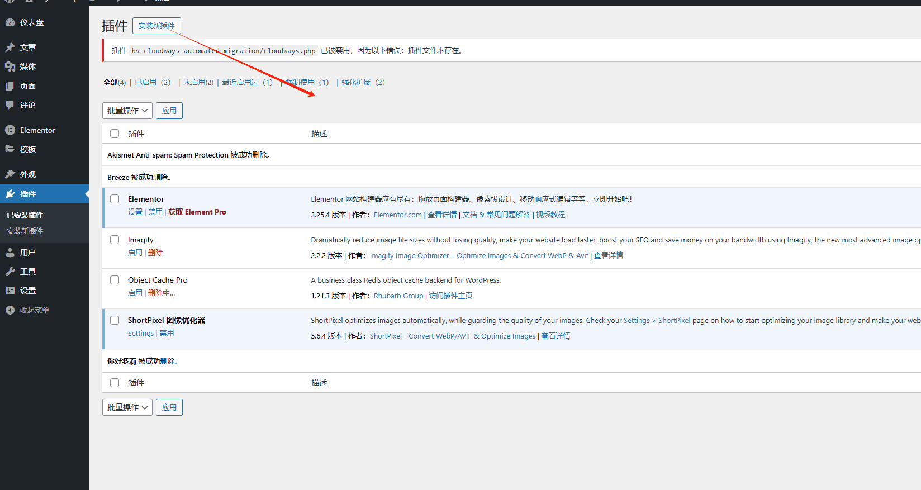Image resolution: width=921 pixels, height=490 pixels.
Task: Filter plugins by 未启用 (2)
Action: pyautogui.click(x=198, y=82)
